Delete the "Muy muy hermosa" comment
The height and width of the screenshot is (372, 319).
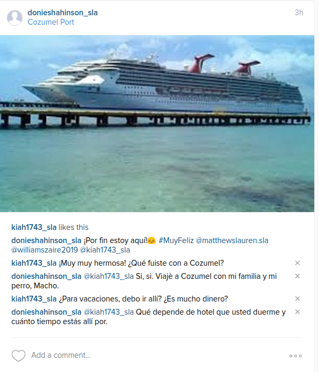(x=297, y=263)
